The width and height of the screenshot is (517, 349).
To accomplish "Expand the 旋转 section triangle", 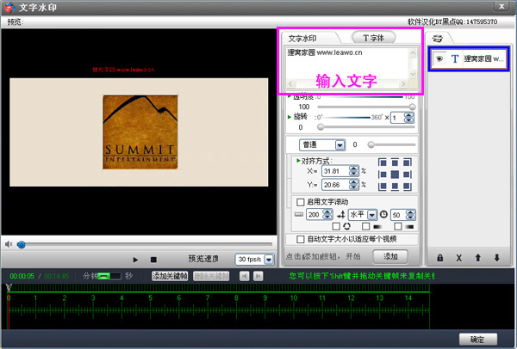I will click(290, 116).
